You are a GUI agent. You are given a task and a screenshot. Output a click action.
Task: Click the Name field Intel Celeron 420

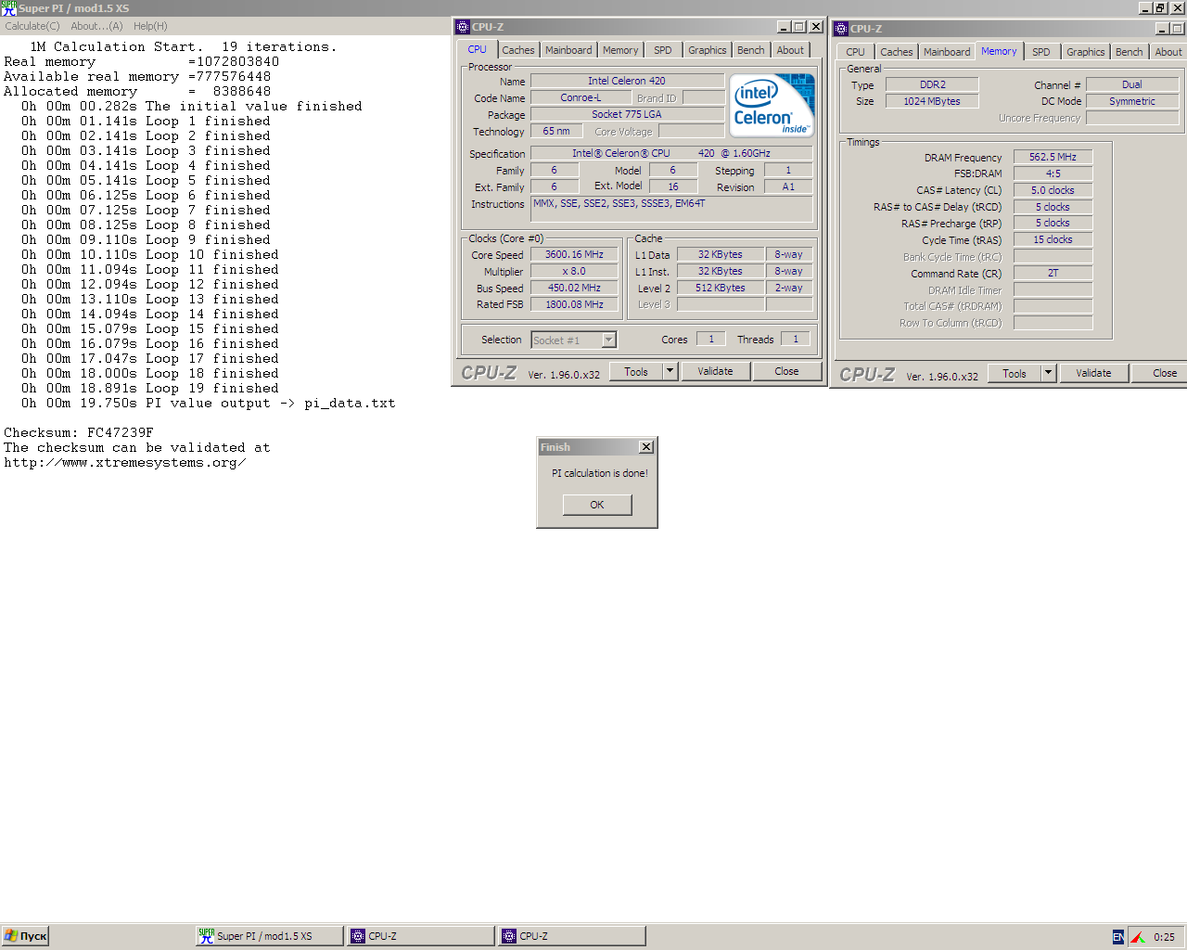627,82
